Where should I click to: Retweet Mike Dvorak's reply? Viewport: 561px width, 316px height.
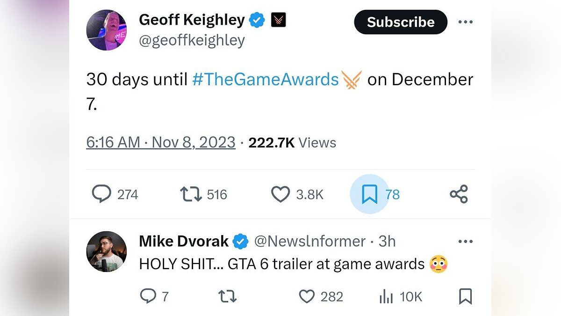[x=228, y=296]
